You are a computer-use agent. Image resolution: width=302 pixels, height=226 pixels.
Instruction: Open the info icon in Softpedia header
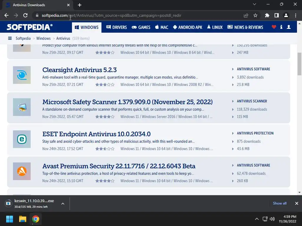[x=281, y=27]
